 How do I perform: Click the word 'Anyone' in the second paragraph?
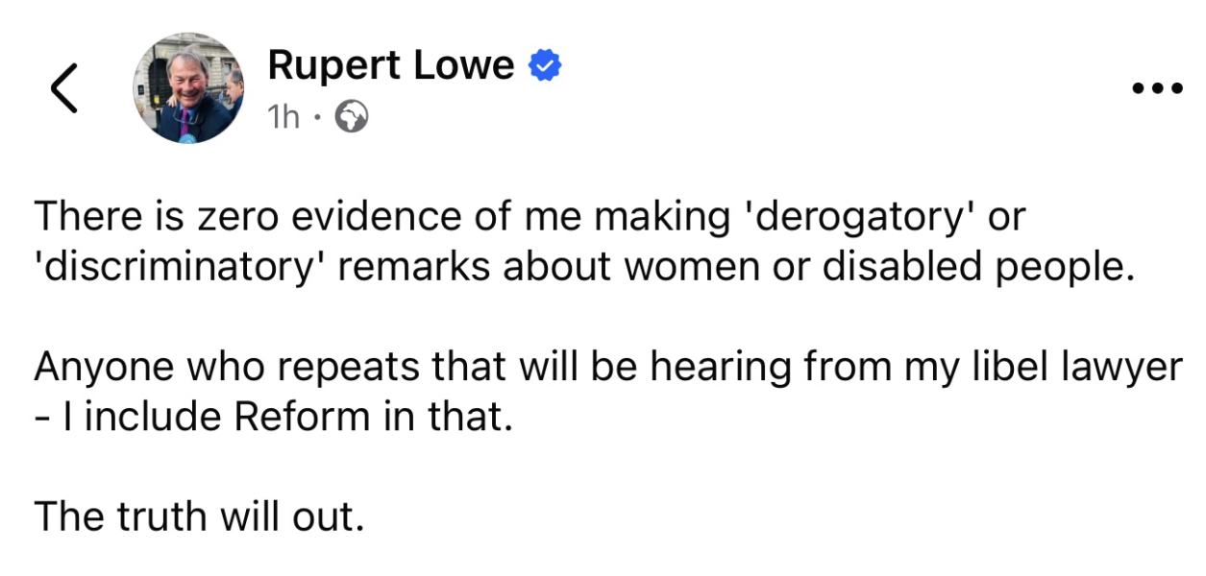(x=105, y=368)
